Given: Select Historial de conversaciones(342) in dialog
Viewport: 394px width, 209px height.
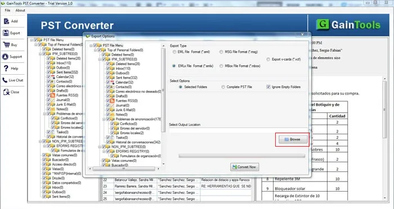Looking at the screenshot, I should pos(138,142).
